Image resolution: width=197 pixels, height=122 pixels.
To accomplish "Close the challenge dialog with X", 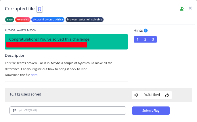I will coord(190,8).
